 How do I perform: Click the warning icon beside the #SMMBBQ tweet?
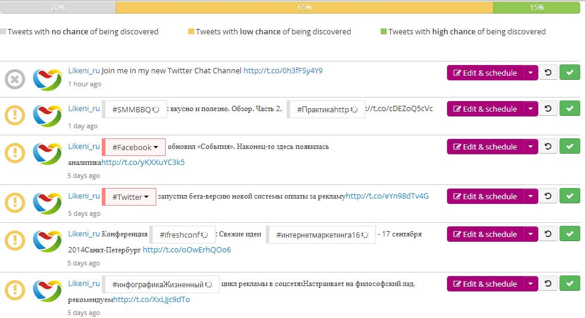[15, 115]
